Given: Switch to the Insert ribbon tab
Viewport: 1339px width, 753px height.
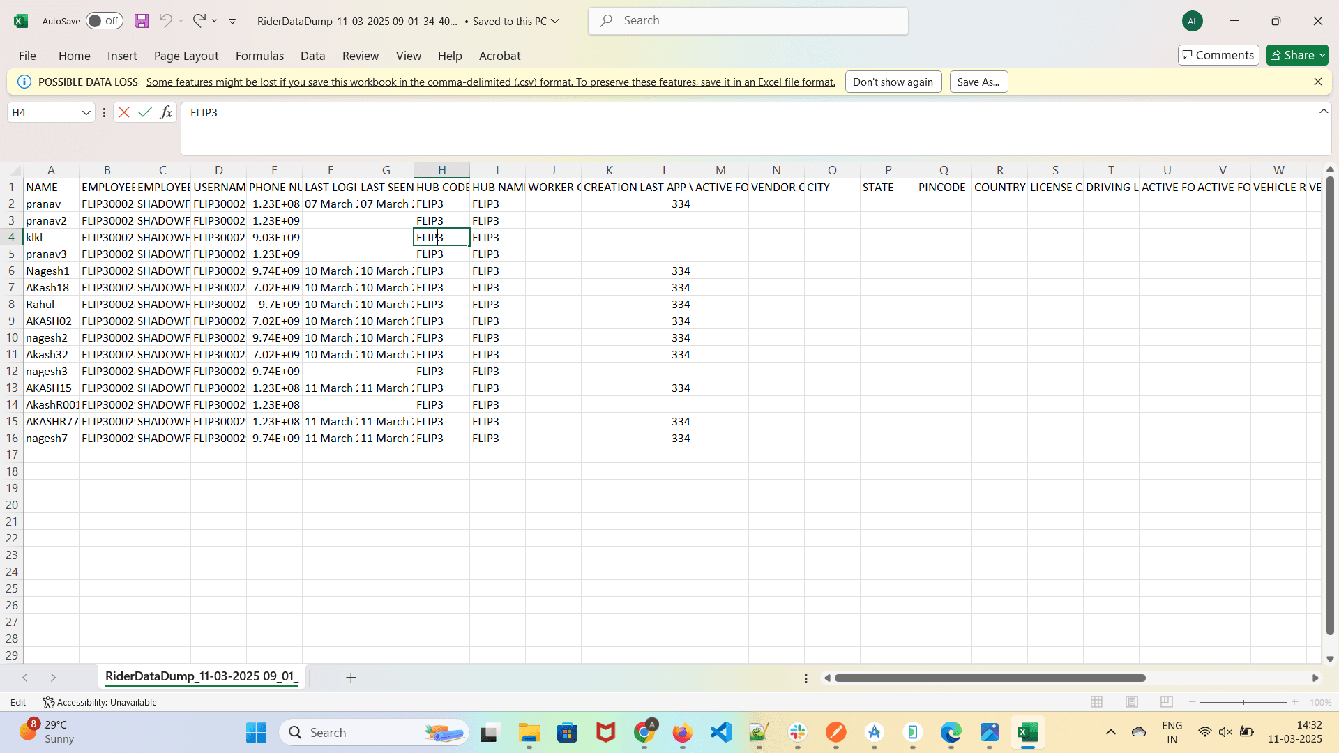Looking at the screenshot, I should click(x=122, y=56).
